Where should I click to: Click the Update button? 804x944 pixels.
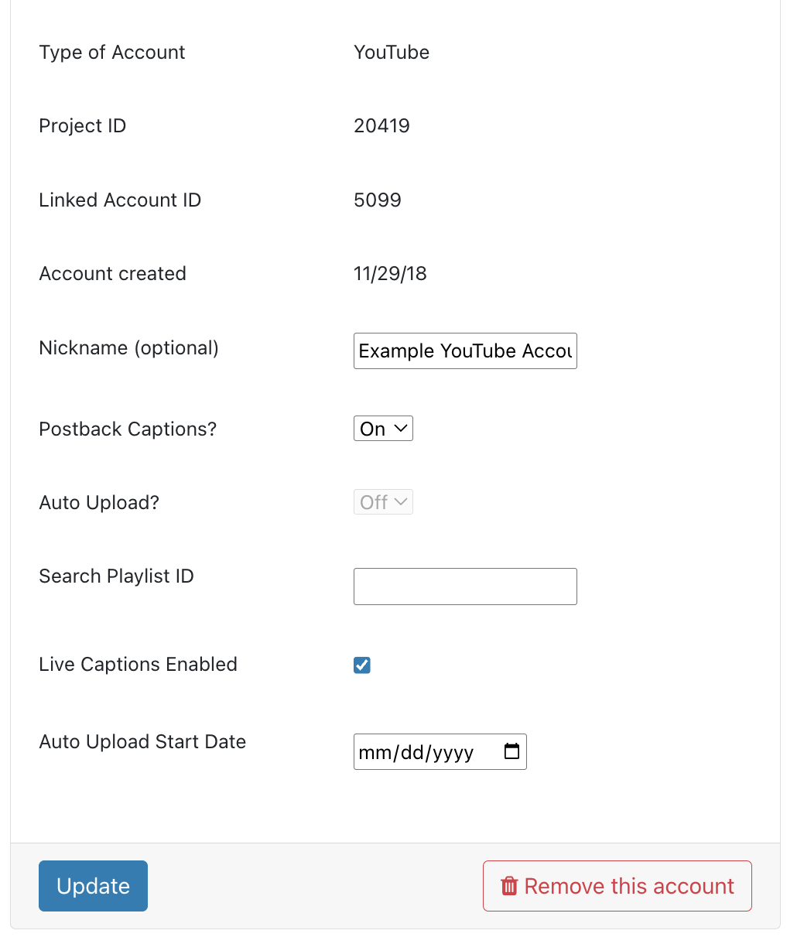tap(93, 886)
